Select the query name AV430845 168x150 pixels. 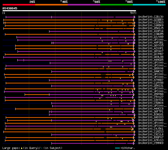(10, 8)
